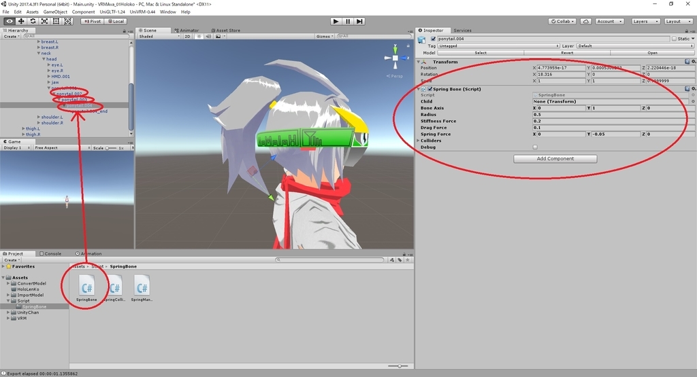Open the Layer Default dropdown

coord(635,46)
